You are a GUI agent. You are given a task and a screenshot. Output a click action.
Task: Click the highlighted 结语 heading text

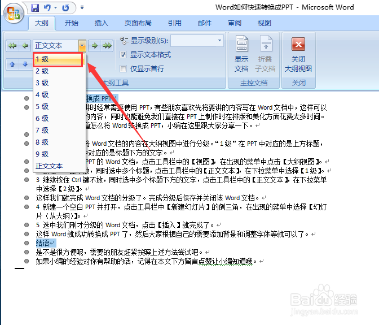click(x=42, y=243)
